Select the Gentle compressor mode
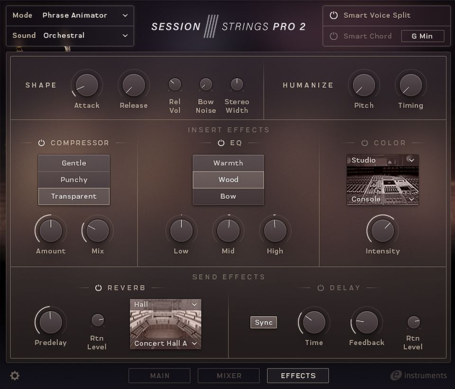 (x=74, y=163)
